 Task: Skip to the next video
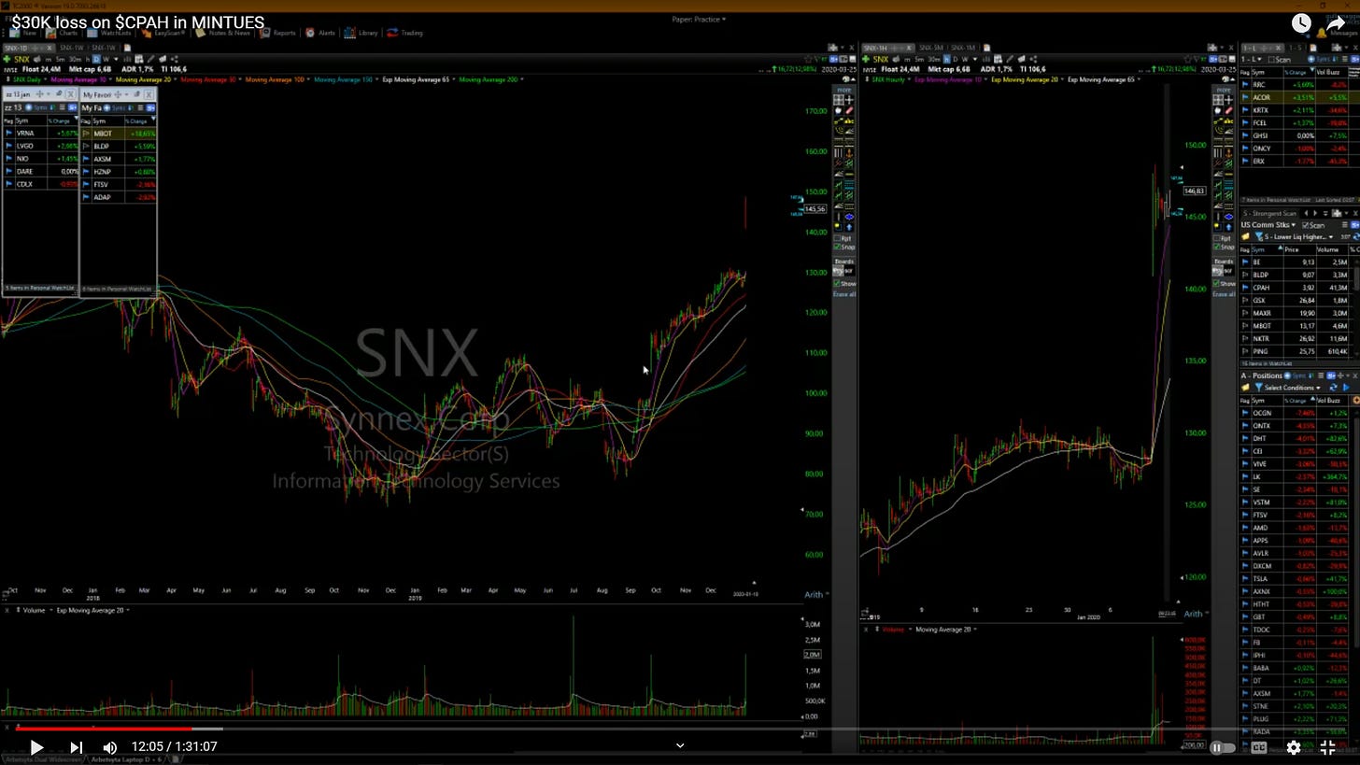pos(77,746)
